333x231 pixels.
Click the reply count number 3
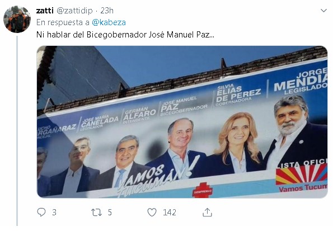click(54, 213)
